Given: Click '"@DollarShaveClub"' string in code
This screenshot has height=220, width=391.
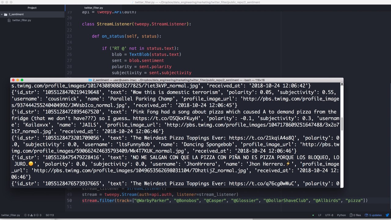Looking at the screenshot, I should pyautogui.click(x=287, y=200).
